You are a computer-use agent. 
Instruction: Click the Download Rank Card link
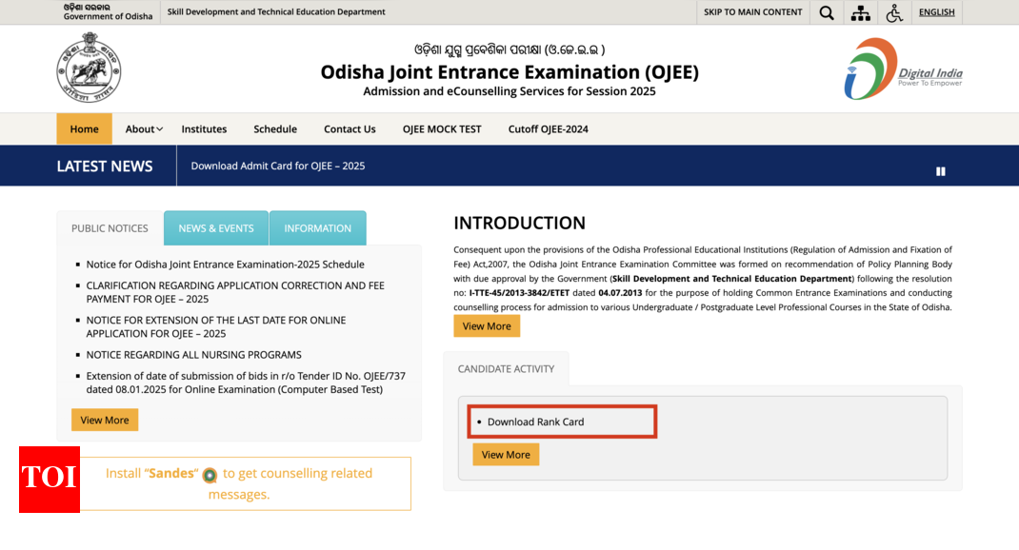click(535, 422)
